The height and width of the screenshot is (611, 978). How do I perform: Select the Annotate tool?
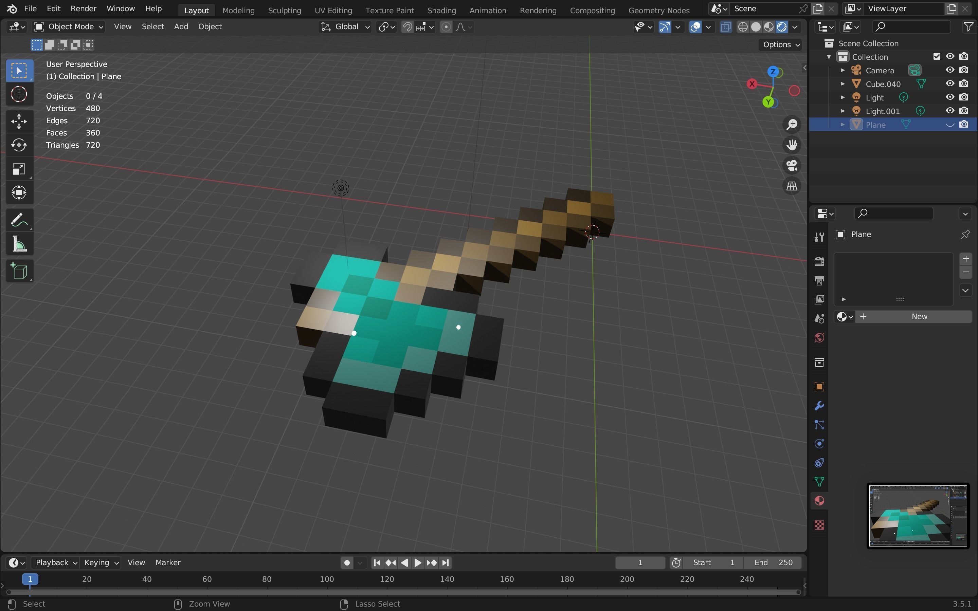point(19,220)
